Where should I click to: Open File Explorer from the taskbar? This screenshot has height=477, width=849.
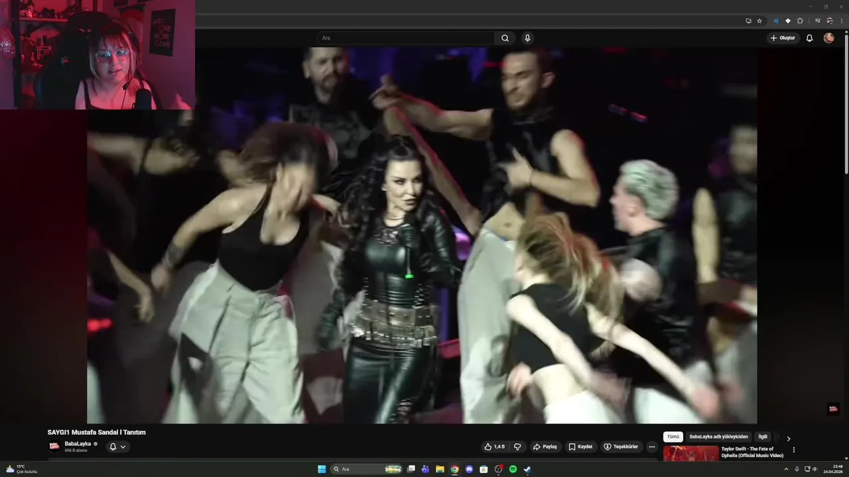pyautogui.click(x=440, y=469)
